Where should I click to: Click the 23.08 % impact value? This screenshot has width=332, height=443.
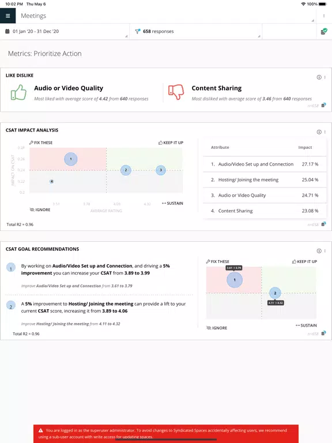(310, 211)
